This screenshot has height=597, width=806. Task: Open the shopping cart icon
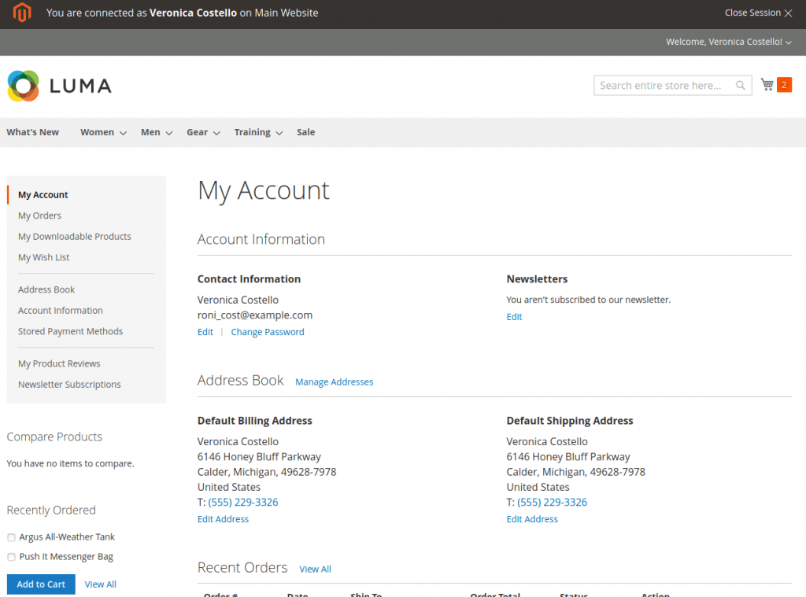pos(767,85)
